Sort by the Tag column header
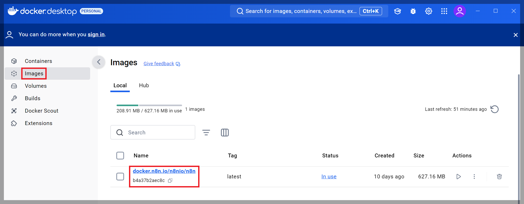This screenshot has height=204, width=524. pyautogui.click(x=232, y=156)
